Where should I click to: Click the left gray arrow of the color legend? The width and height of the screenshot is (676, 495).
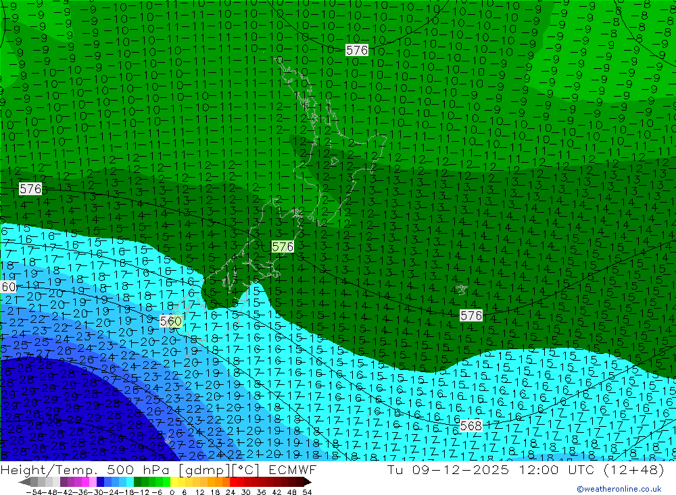point(24,481)
